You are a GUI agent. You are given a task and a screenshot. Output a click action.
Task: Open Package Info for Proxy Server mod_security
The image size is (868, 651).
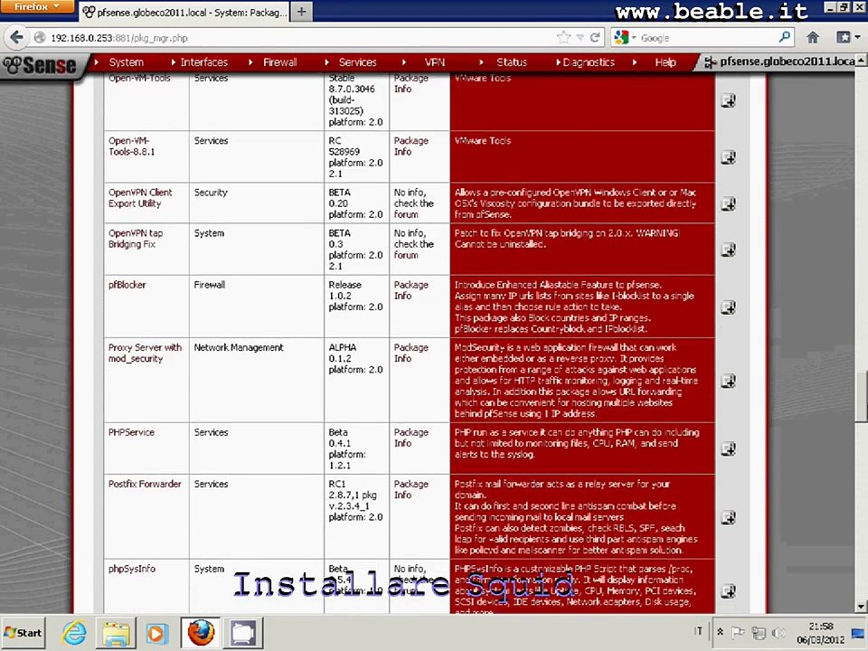tap(410, 353)
